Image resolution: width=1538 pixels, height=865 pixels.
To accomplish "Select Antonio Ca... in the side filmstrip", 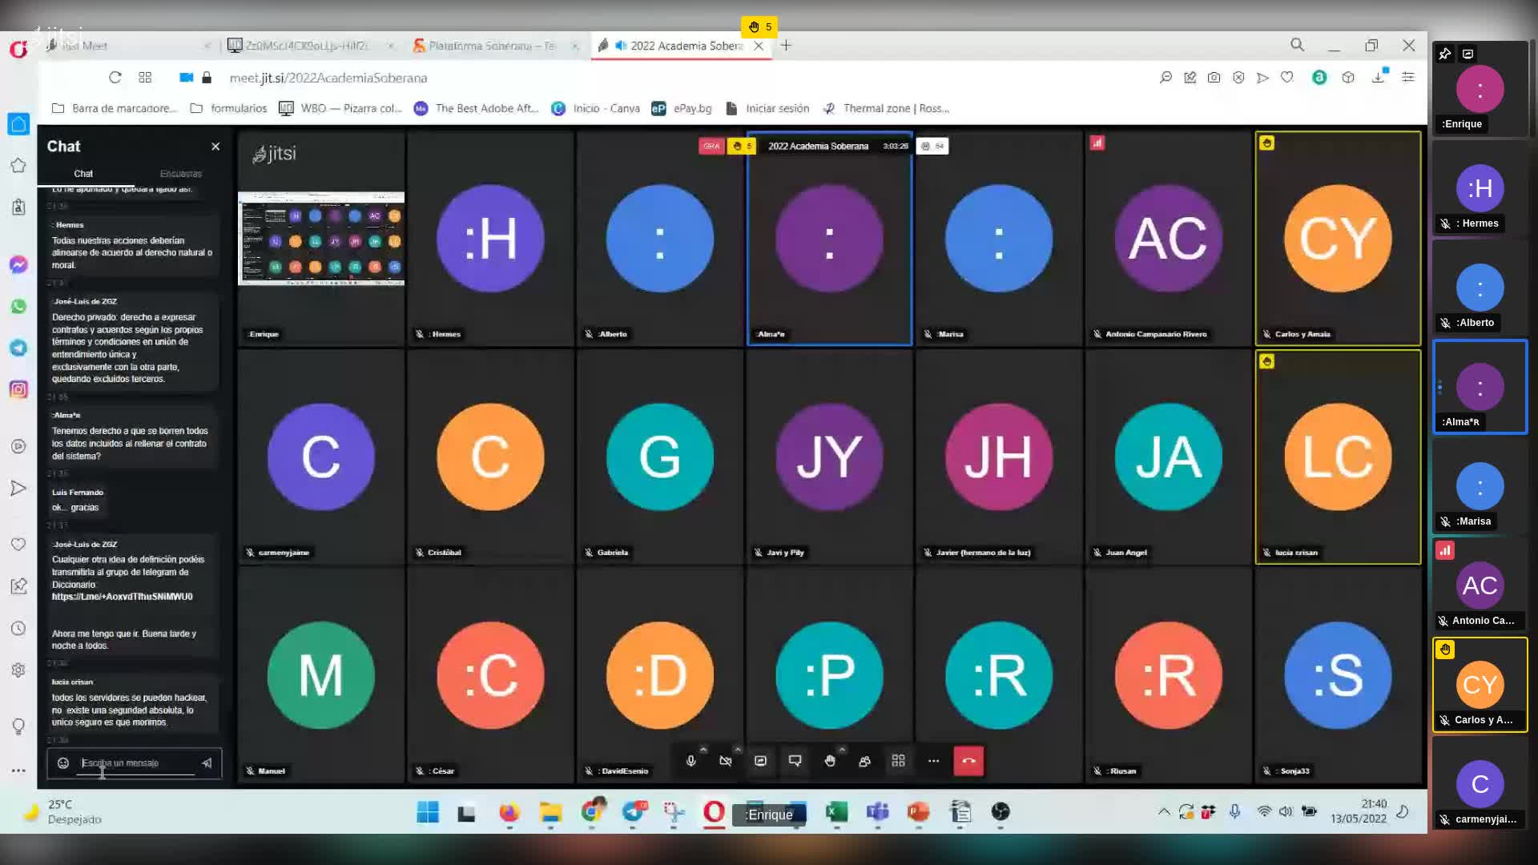I will (1480, 585).
